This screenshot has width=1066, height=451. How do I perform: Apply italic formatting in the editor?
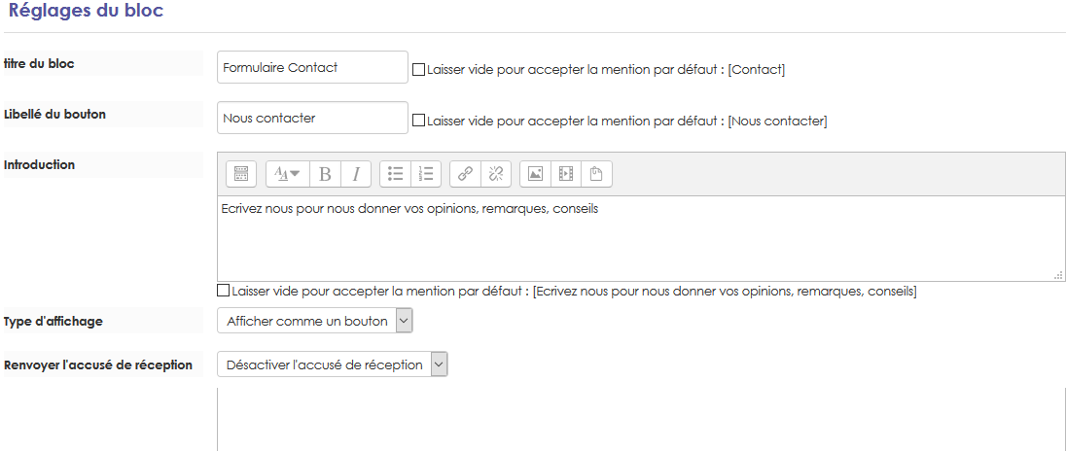point(355,174)
